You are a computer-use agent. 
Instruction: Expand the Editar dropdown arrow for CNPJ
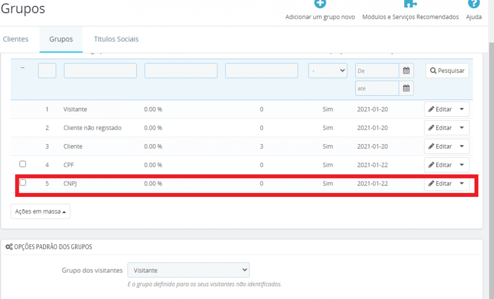point(462,184)
